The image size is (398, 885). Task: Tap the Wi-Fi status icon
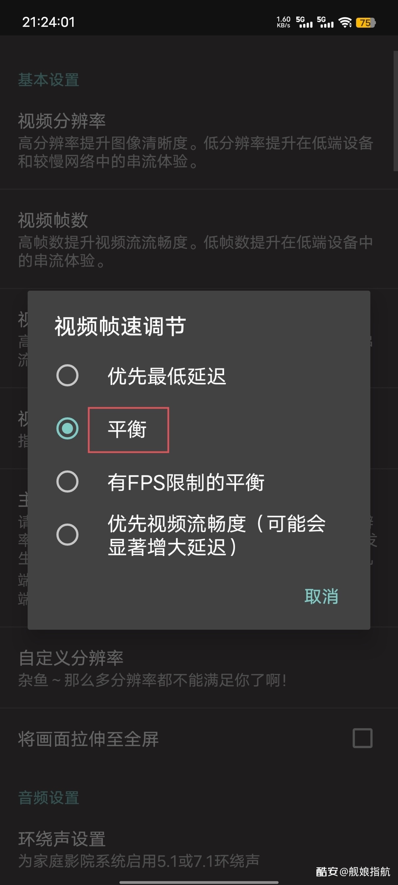[345, 23]
